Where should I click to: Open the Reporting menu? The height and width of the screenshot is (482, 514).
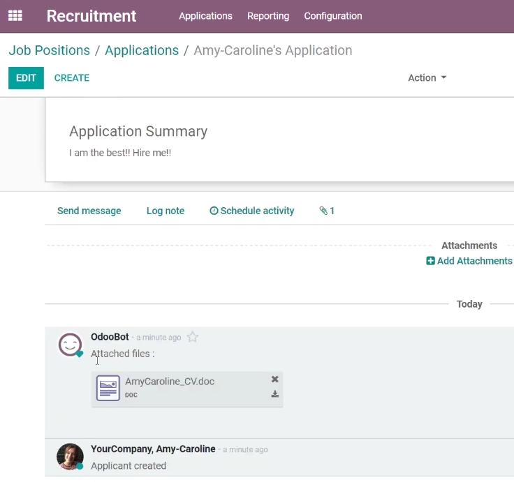coord(268,16)
